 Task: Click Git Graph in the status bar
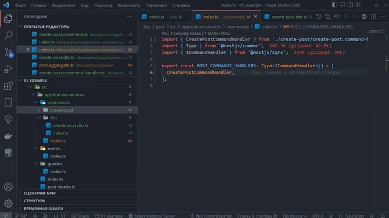coord(80,216)
